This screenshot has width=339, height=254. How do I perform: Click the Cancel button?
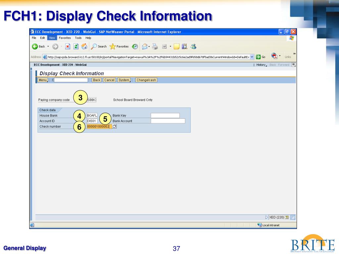tap(109, 80)
